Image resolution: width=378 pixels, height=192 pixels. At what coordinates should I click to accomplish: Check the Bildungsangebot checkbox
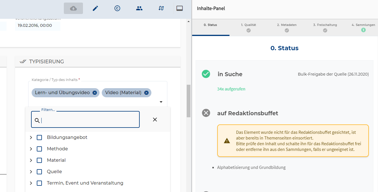(39, 138)
